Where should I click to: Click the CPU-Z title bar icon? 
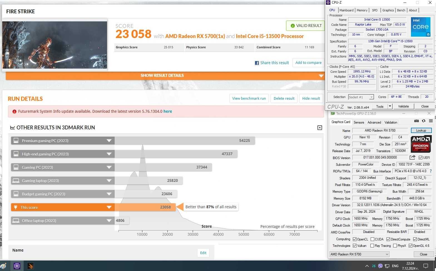[328, 2]
